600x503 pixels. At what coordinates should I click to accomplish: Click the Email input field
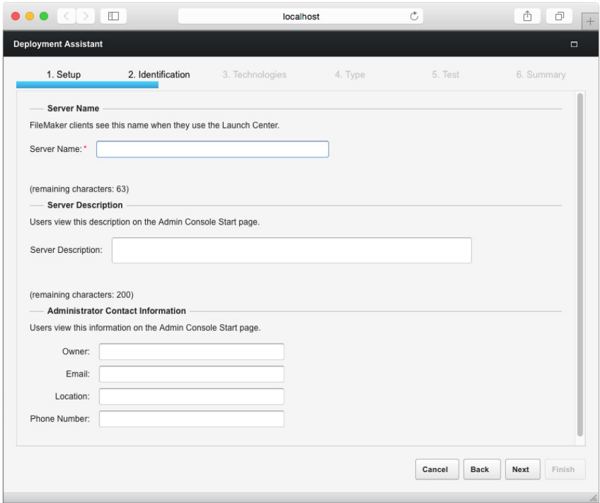(x=191, y=374)
